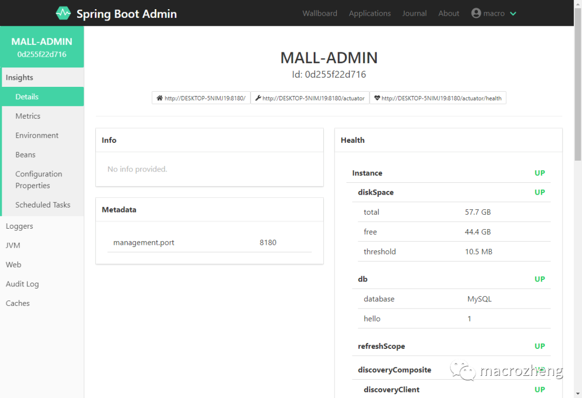Click the total disk value 57.7 GB
This screenshot has height=398, width=582.
point(477,212)
